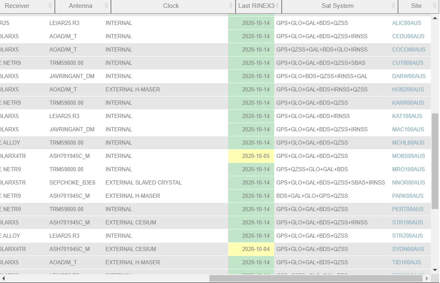Click the ASH701945C_M antenna in MOBS00AUS row

coord(69,156)
